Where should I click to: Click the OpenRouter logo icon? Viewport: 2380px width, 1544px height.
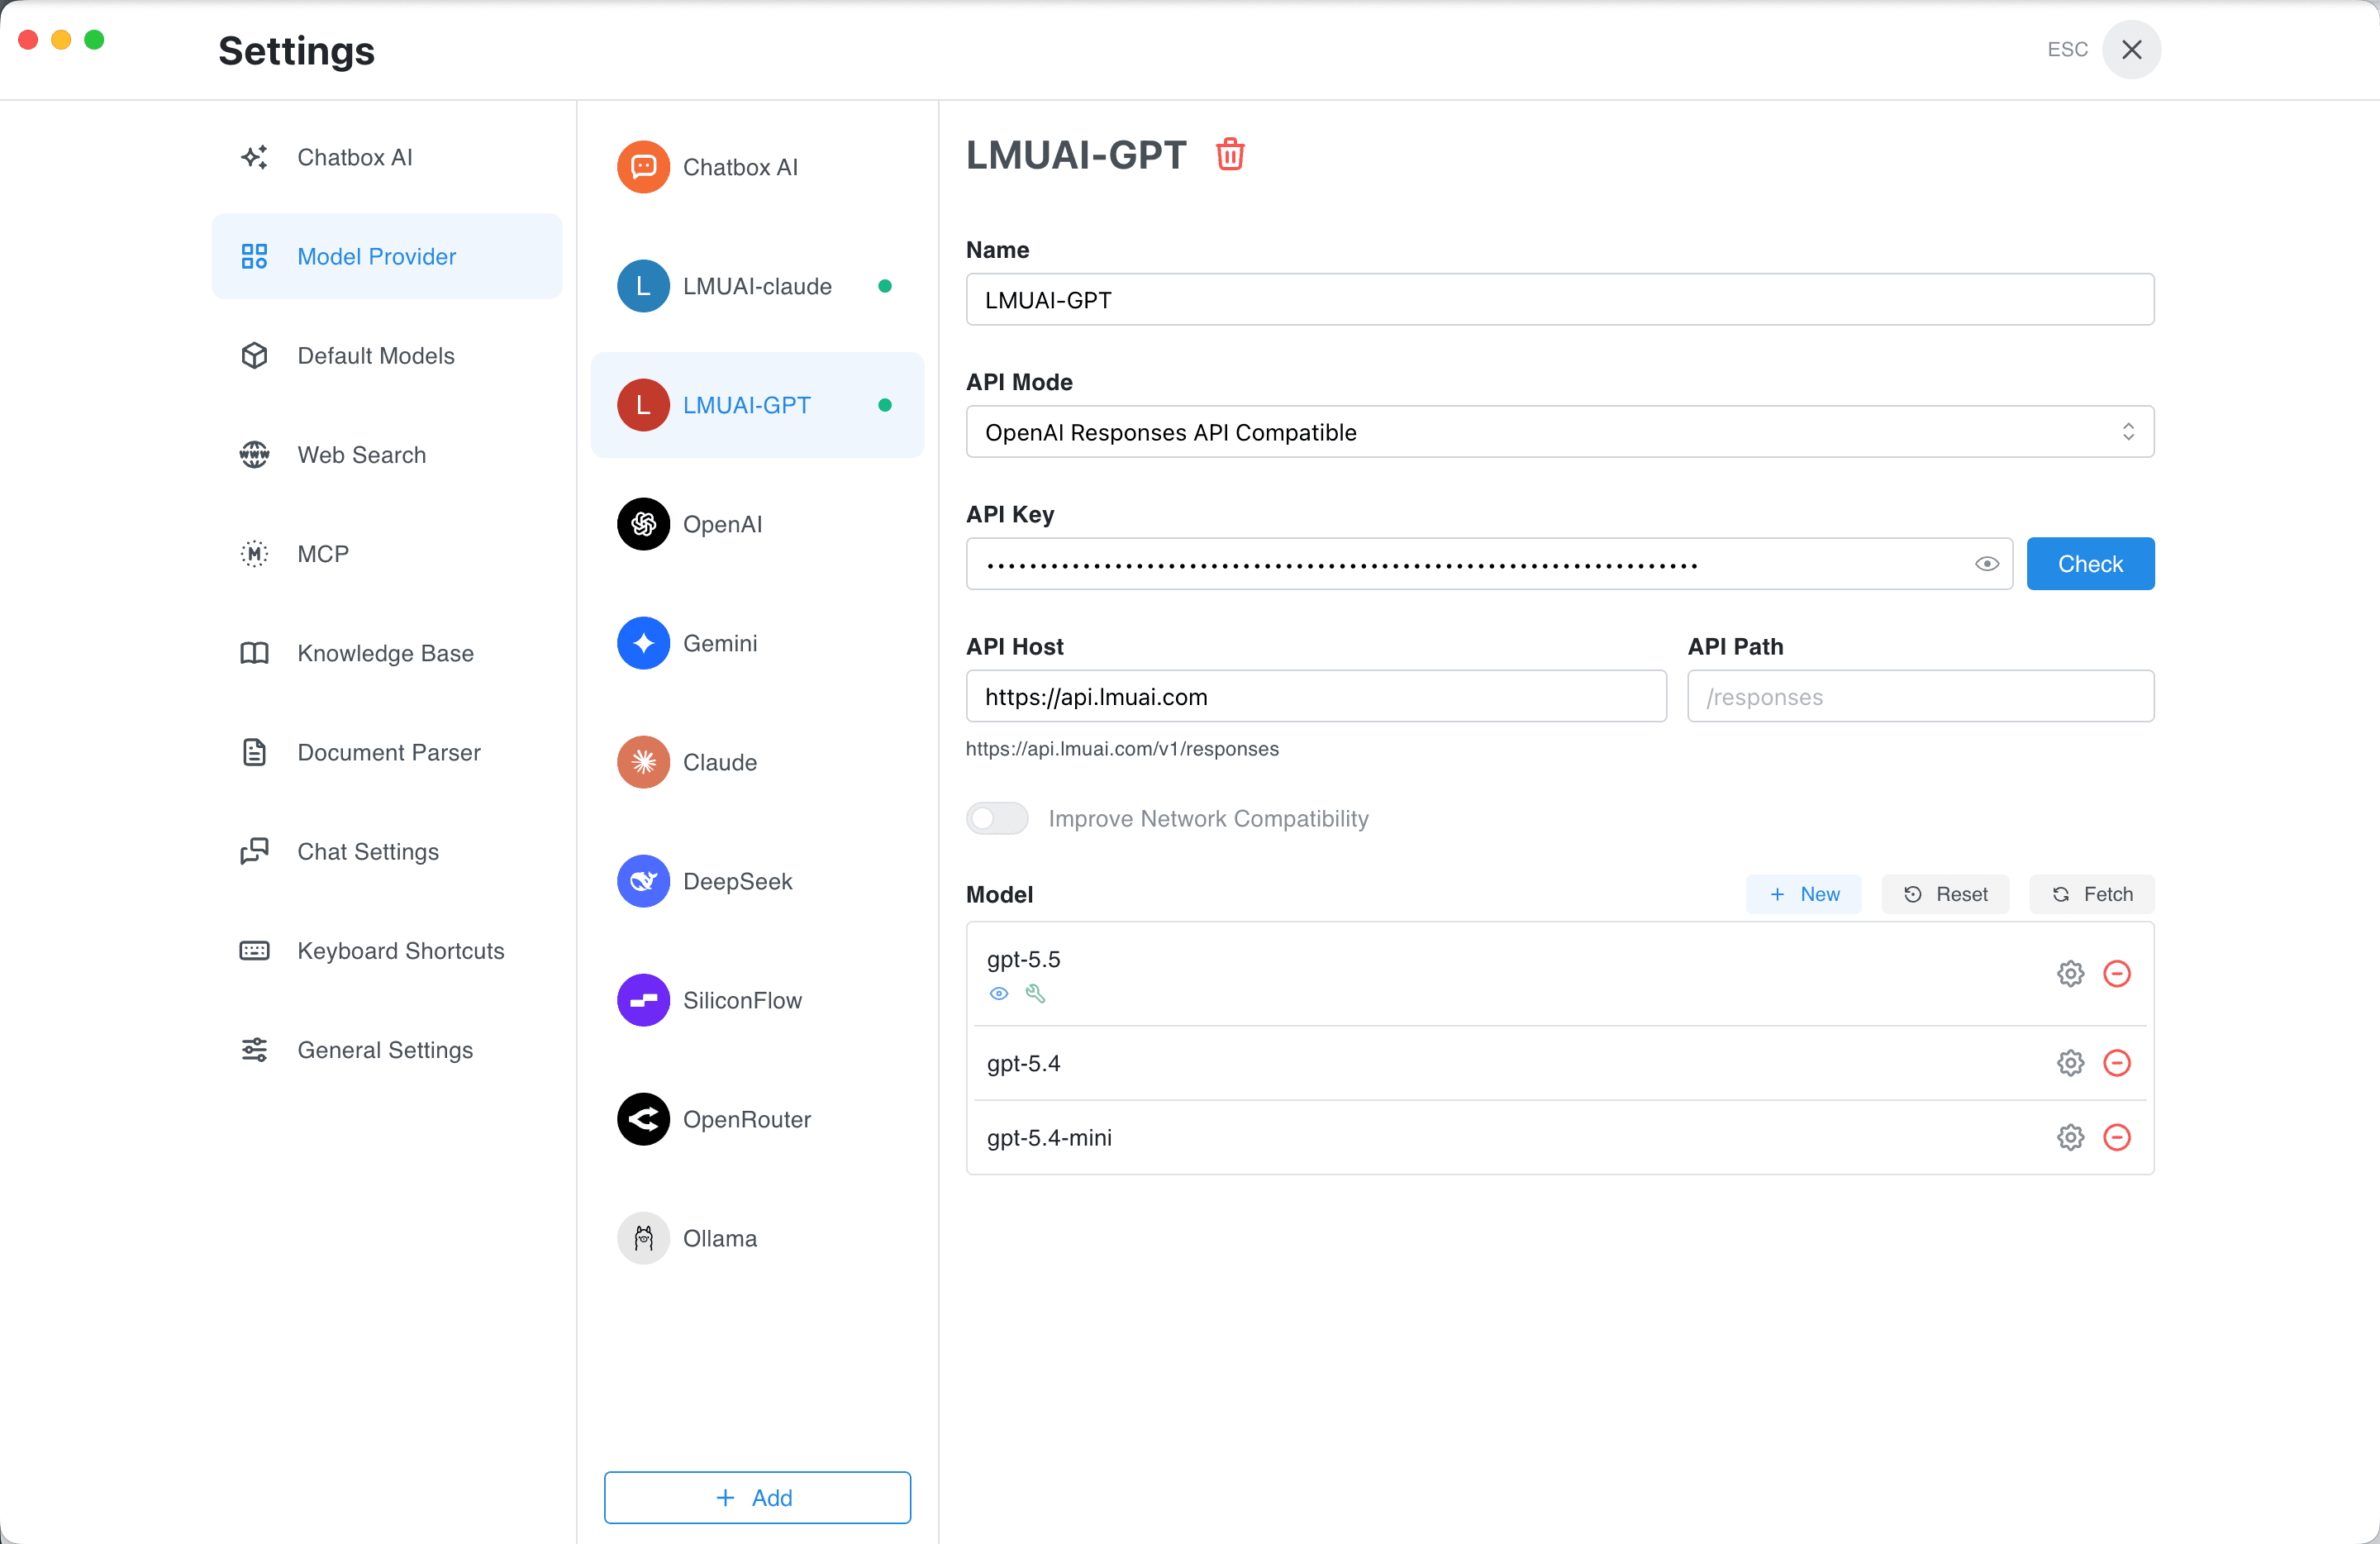point(643,1119)
